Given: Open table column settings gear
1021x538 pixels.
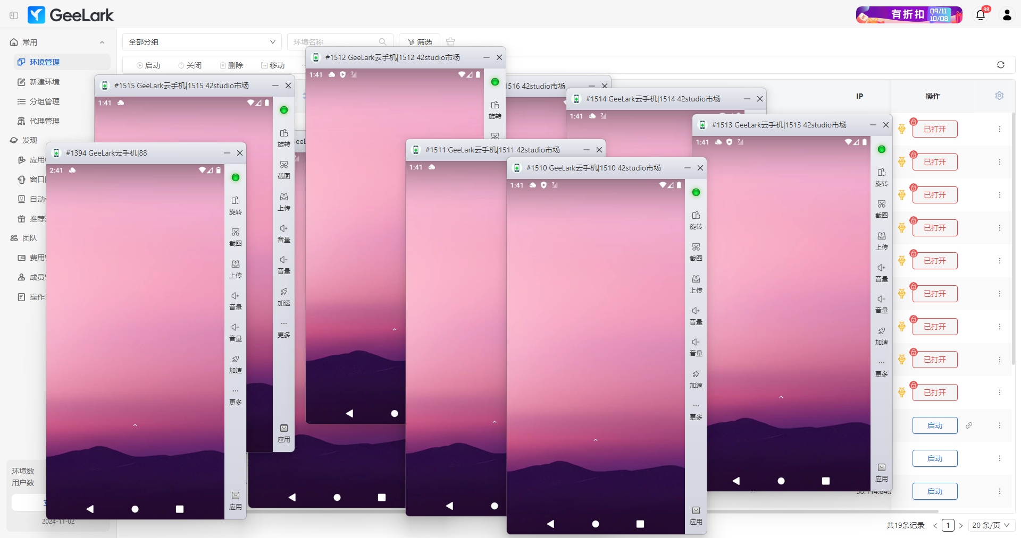Looking at the screenshot, I should pos(999,96).
